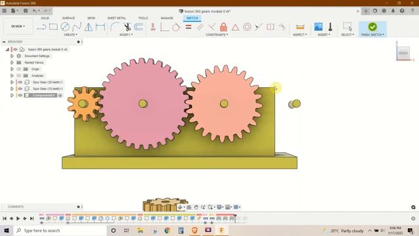Select the Circle sketch tool
This screenshot has height=236, width=419.
pyautogui.click(x=65, y=27)
